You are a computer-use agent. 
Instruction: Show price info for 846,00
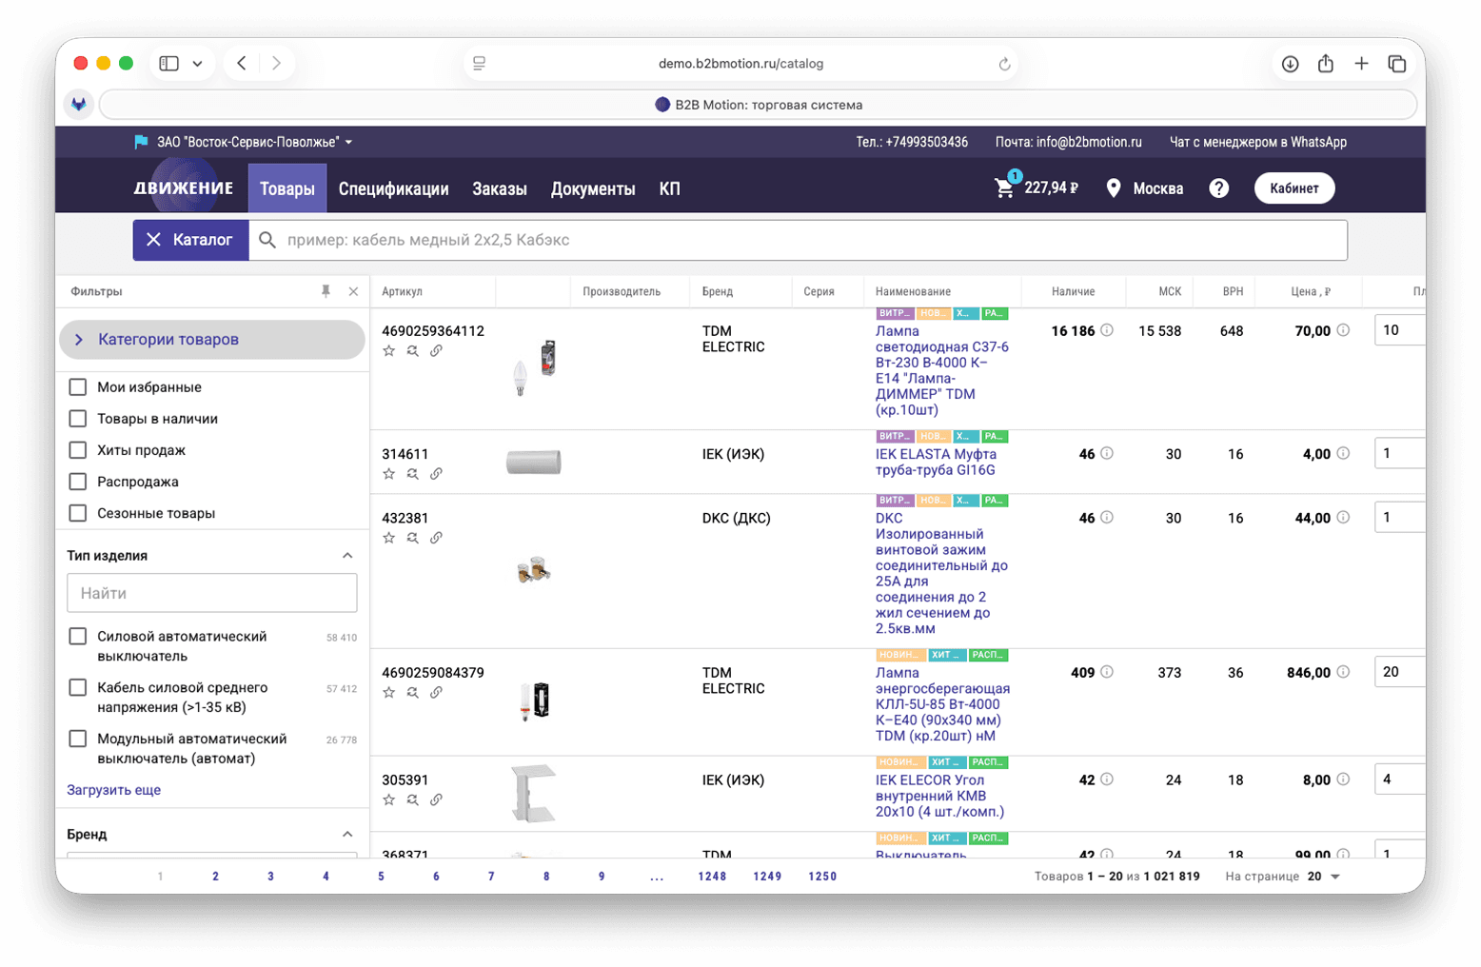pyautogui.click(x=1343, y=672)
